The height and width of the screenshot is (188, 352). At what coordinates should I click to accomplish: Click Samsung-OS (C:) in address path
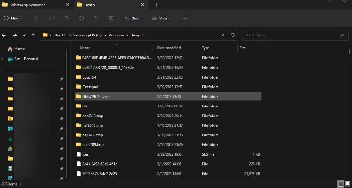[88, 35]
